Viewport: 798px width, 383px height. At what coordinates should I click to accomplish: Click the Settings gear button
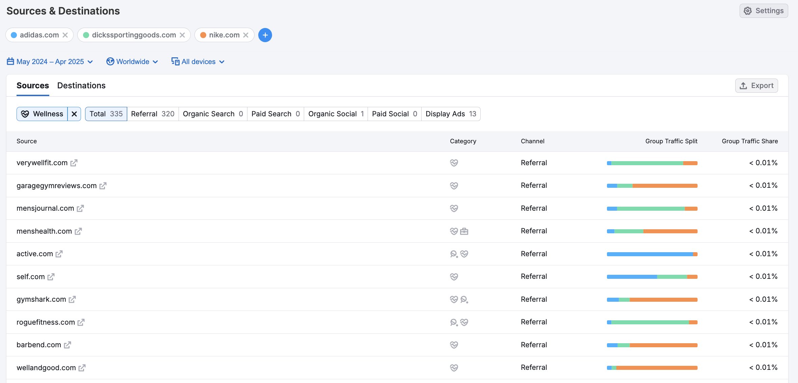click(764, 11)
